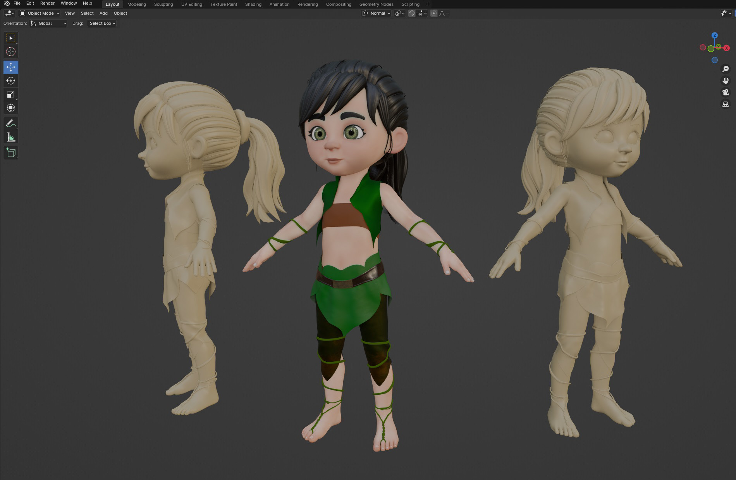The image size is (736, 480).
Task: Open the snapping options dropdown
Action: (x=422, y=13)
